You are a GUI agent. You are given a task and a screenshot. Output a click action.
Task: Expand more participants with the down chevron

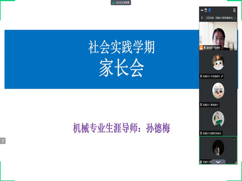(x=218, y=162)
